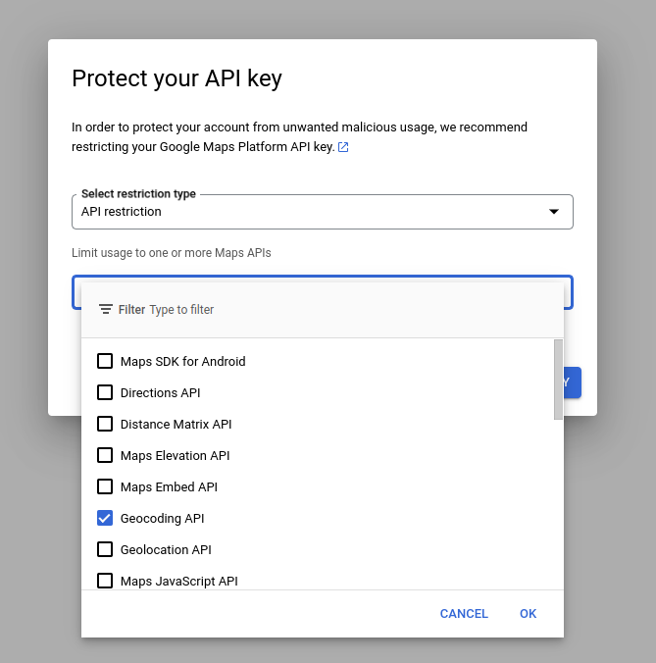Check the Geolocation API option
The image size is (656, 663).
coord(105,549)
